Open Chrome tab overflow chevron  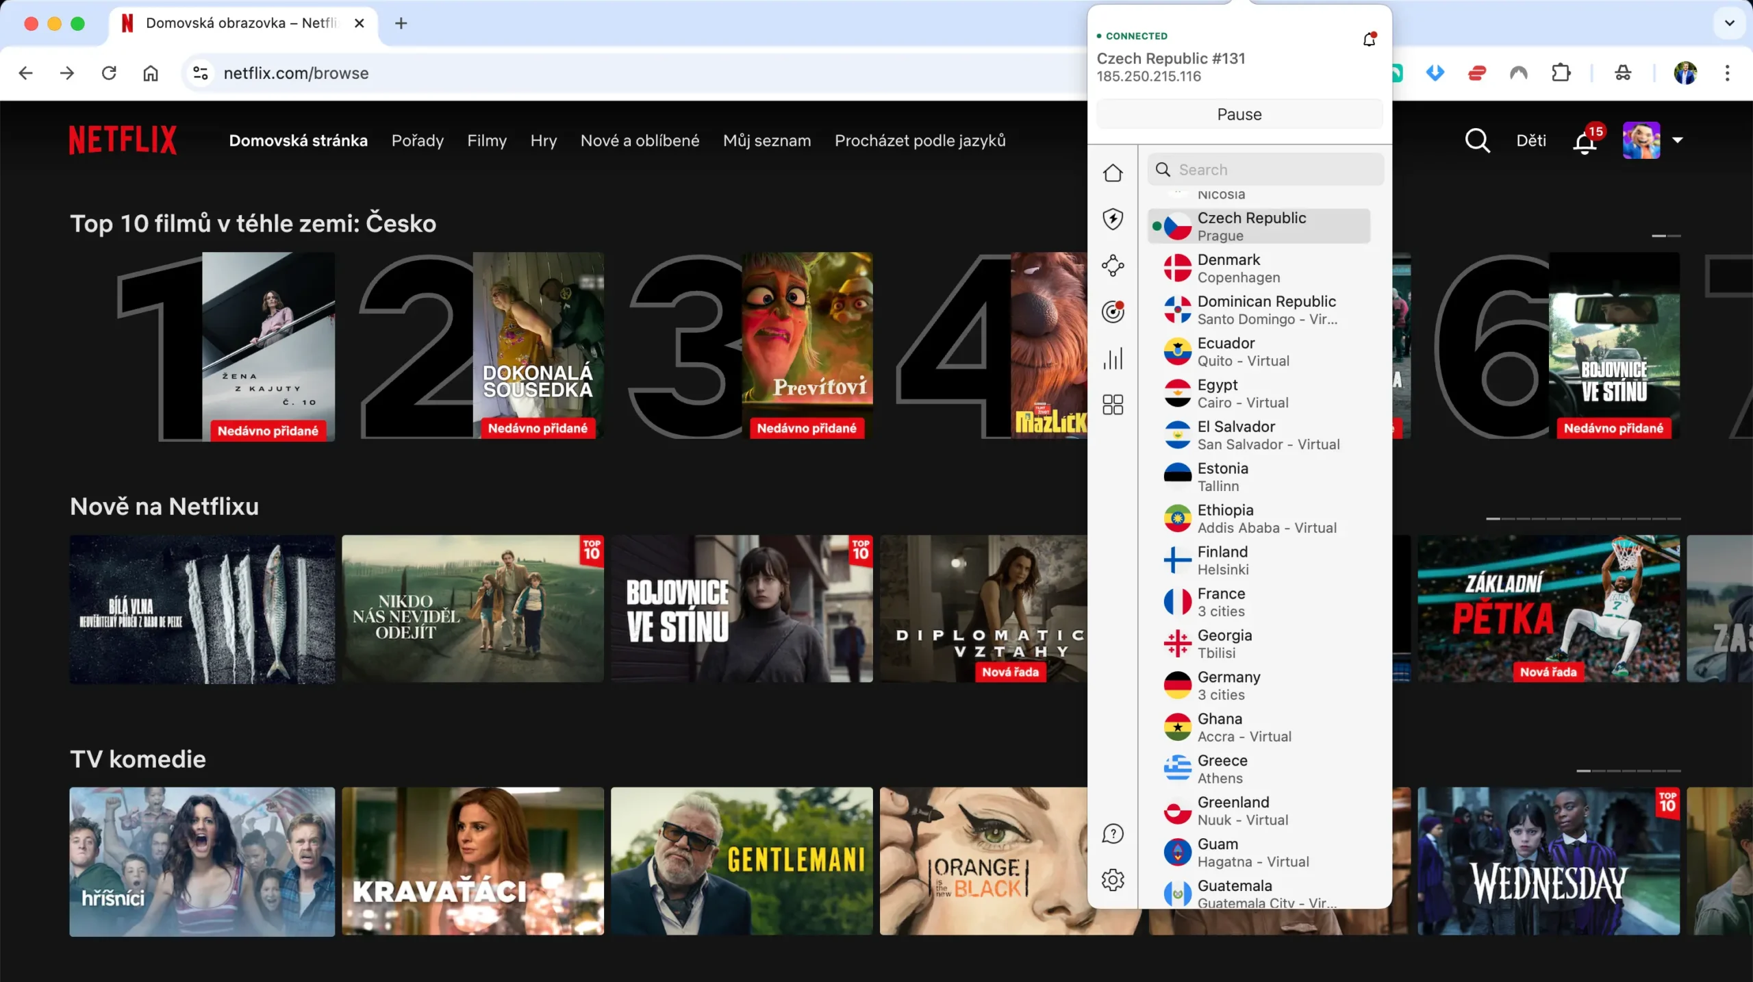tap(1730, 23)
